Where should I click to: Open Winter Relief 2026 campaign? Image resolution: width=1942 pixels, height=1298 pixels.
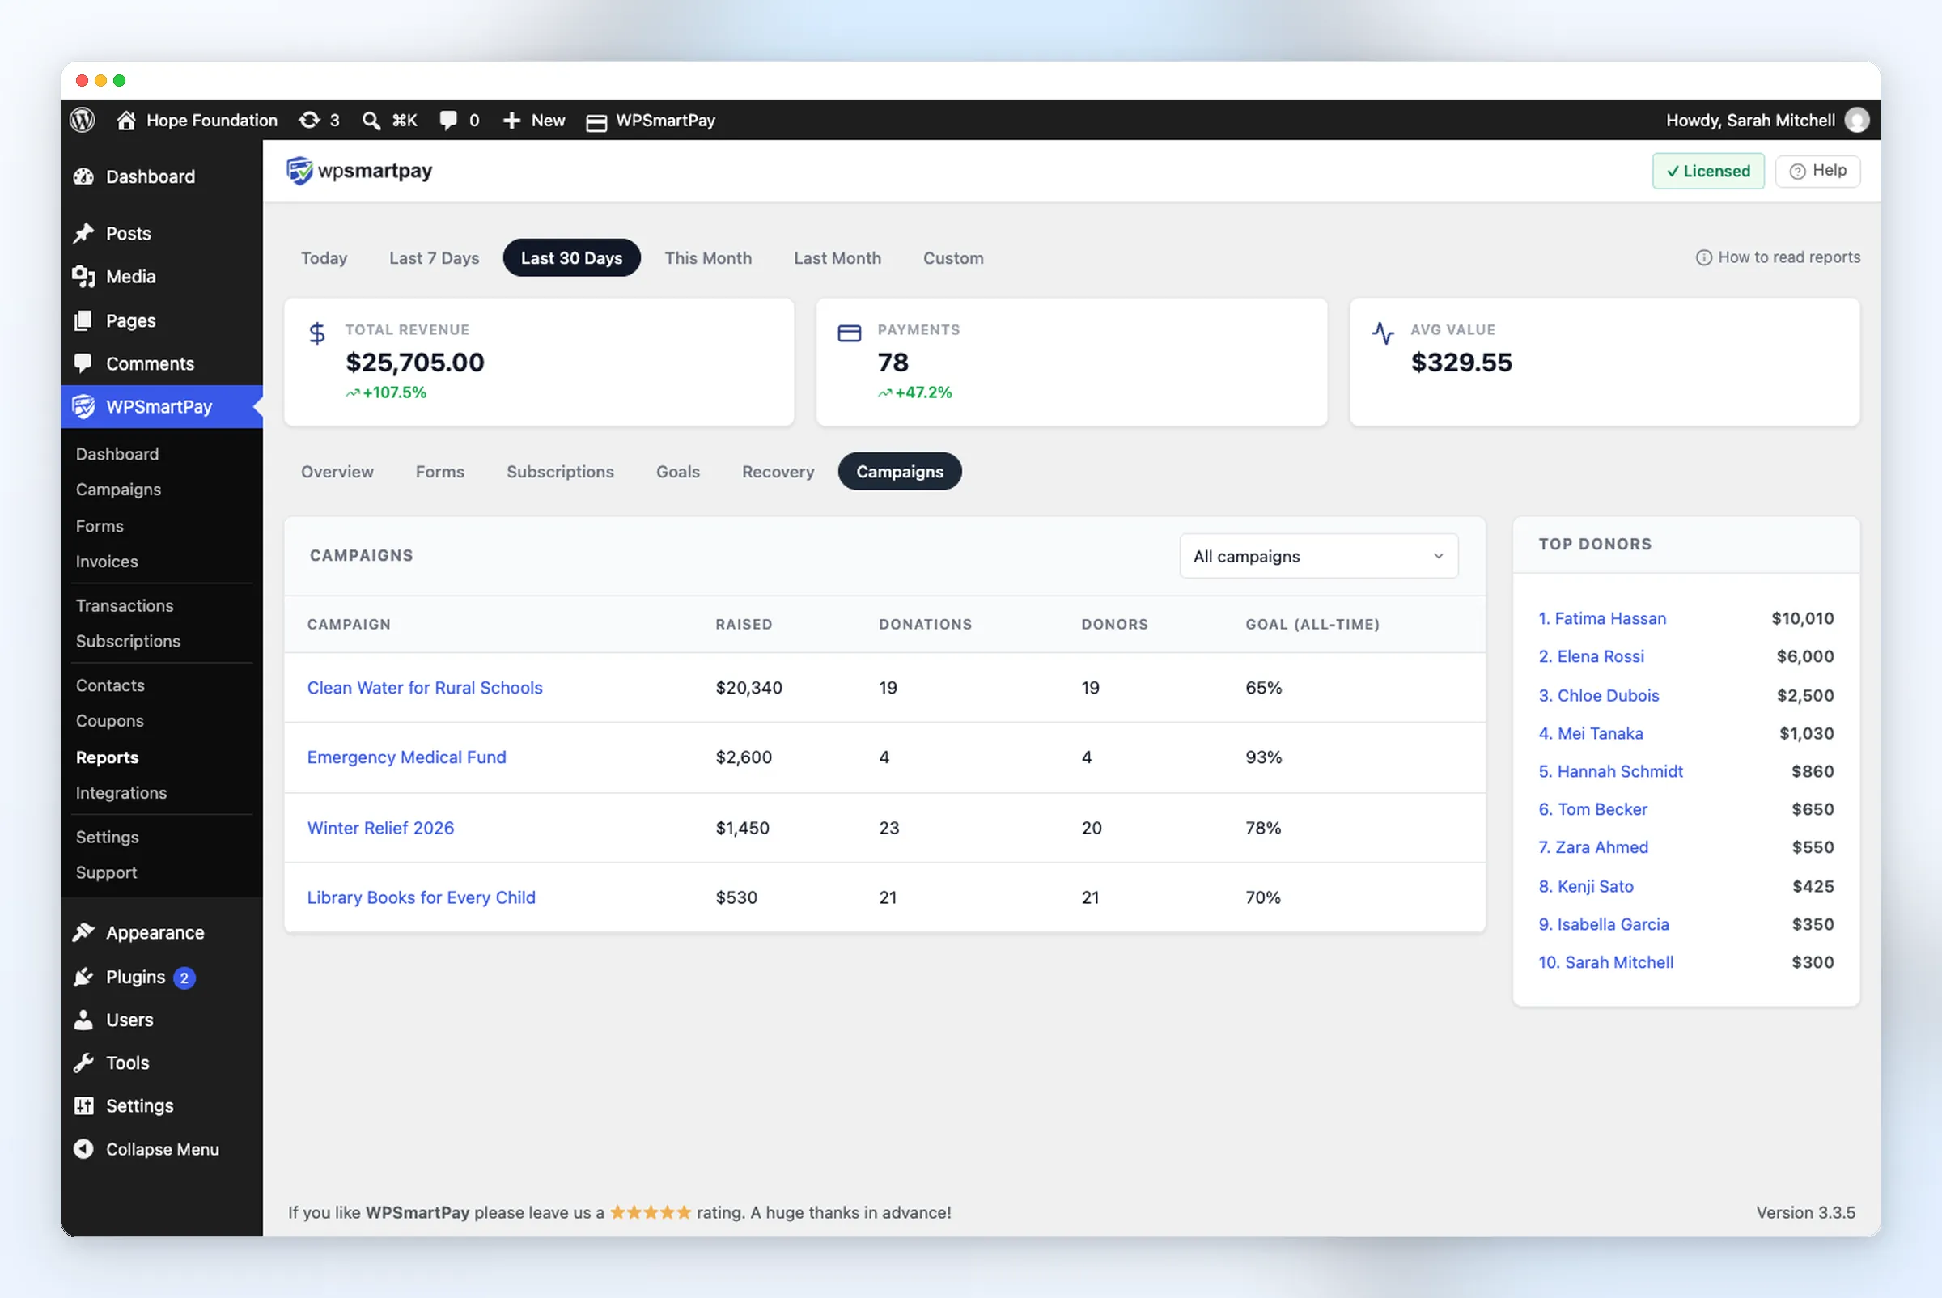tap(381, 828)
